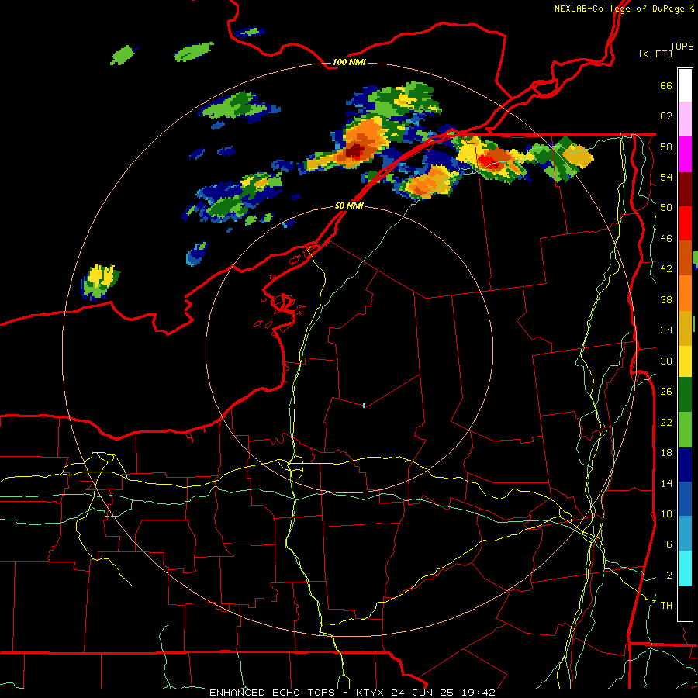The image size is (698, 698).
Task: Click the "6" legend value
Action: click(x=669, y=544)
